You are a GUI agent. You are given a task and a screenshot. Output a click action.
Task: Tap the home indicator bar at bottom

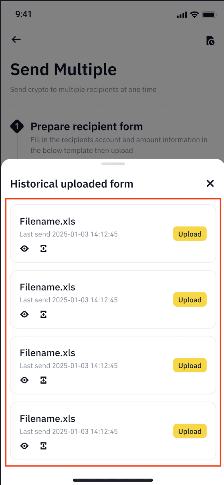[x=113, y=480]
